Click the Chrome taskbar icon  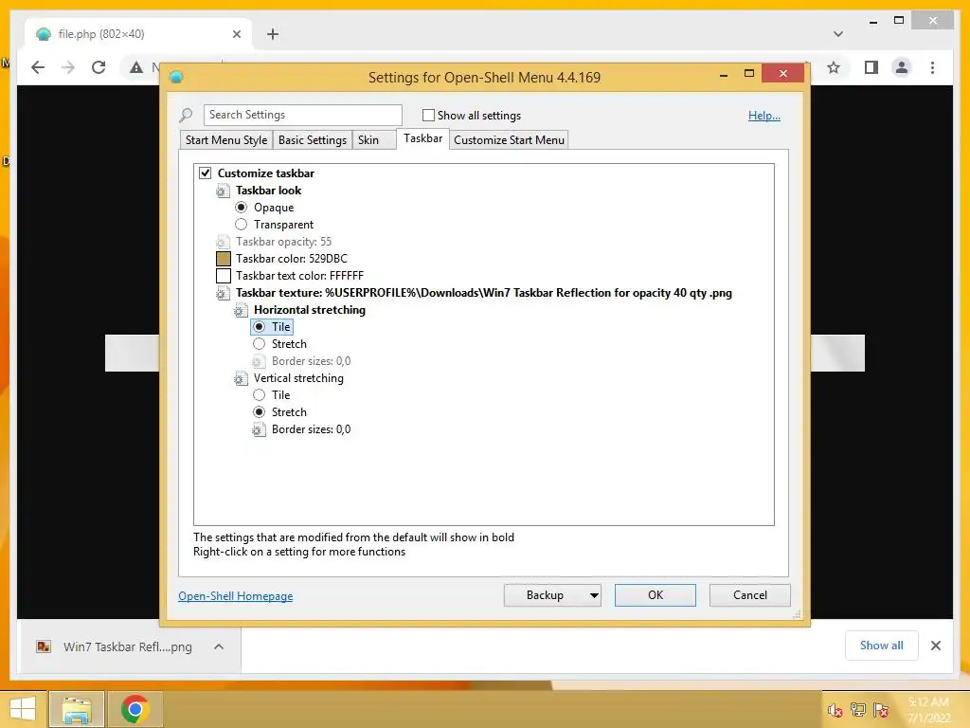click(135, 709)
